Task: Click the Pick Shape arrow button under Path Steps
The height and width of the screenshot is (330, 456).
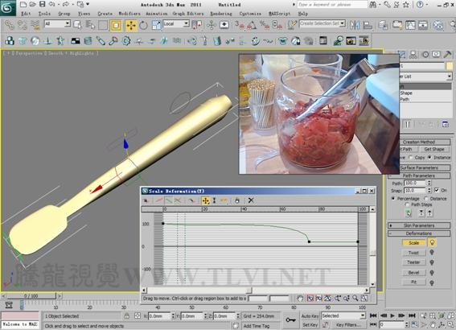Action: click(409, 213)
